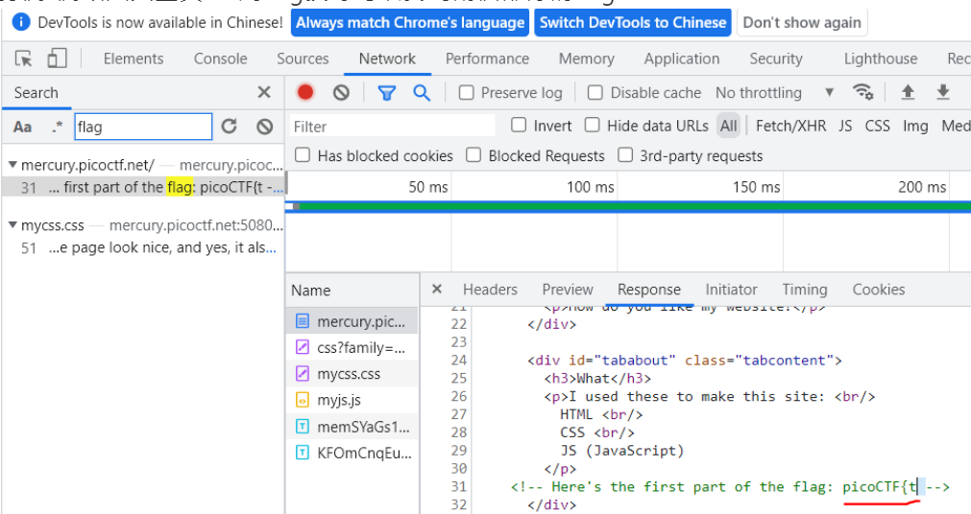Filter requests by Img type

(x=915, y=127)
